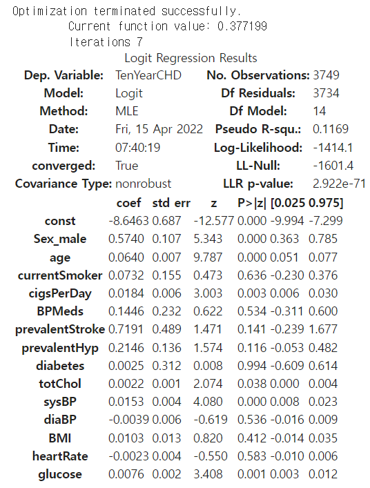Click the LL-Null value -1601.4
Image resolution: width=370 pixels, height=488 pixels.
(333, 166)
